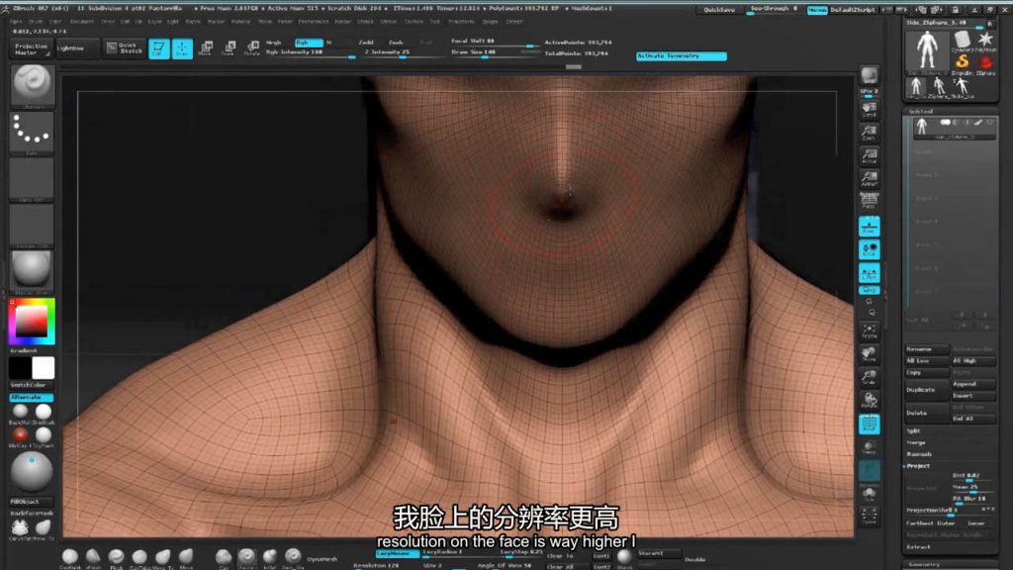The width and height of the screenshot is (1013, 570).
Task: Toggle the Rgb channel button
Action: point(309,42)
